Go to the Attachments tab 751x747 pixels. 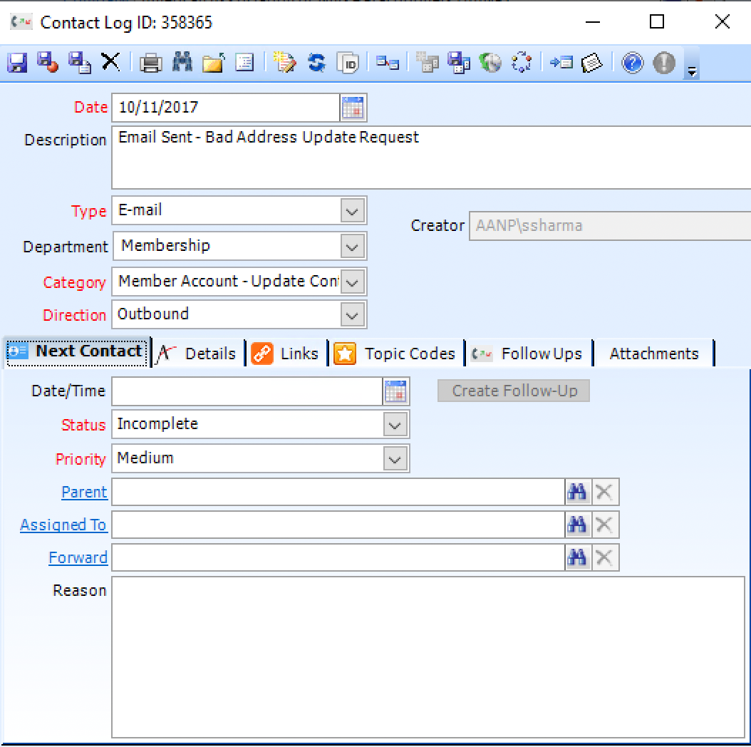pyautogui.click(x=653, y=354)
